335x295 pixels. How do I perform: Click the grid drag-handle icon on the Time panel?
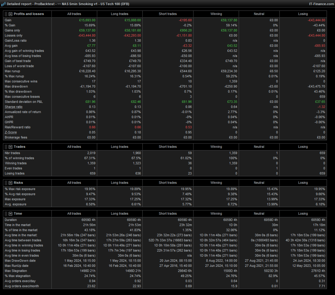6,213
